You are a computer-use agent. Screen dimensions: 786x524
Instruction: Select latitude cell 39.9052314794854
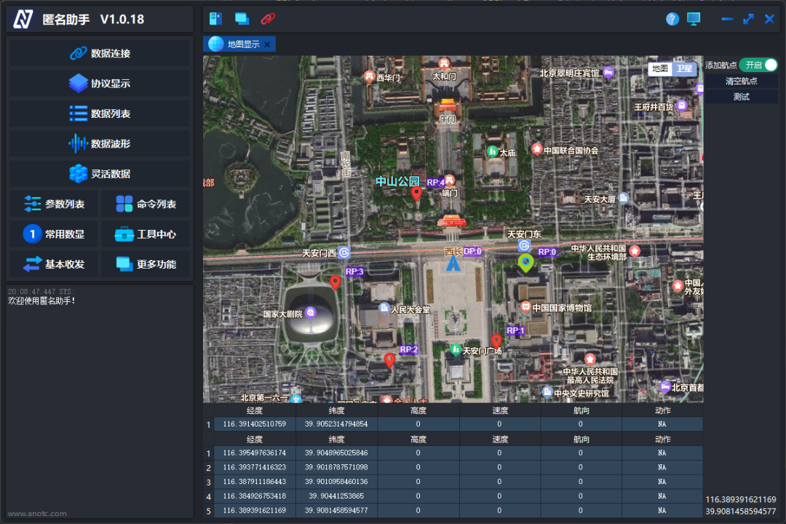336,424
